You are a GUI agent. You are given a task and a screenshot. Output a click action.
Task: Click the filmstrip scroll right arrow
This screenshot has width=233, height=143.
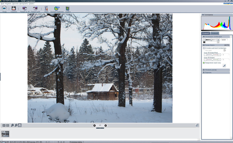pyautogui.click(x=198, y=139)
